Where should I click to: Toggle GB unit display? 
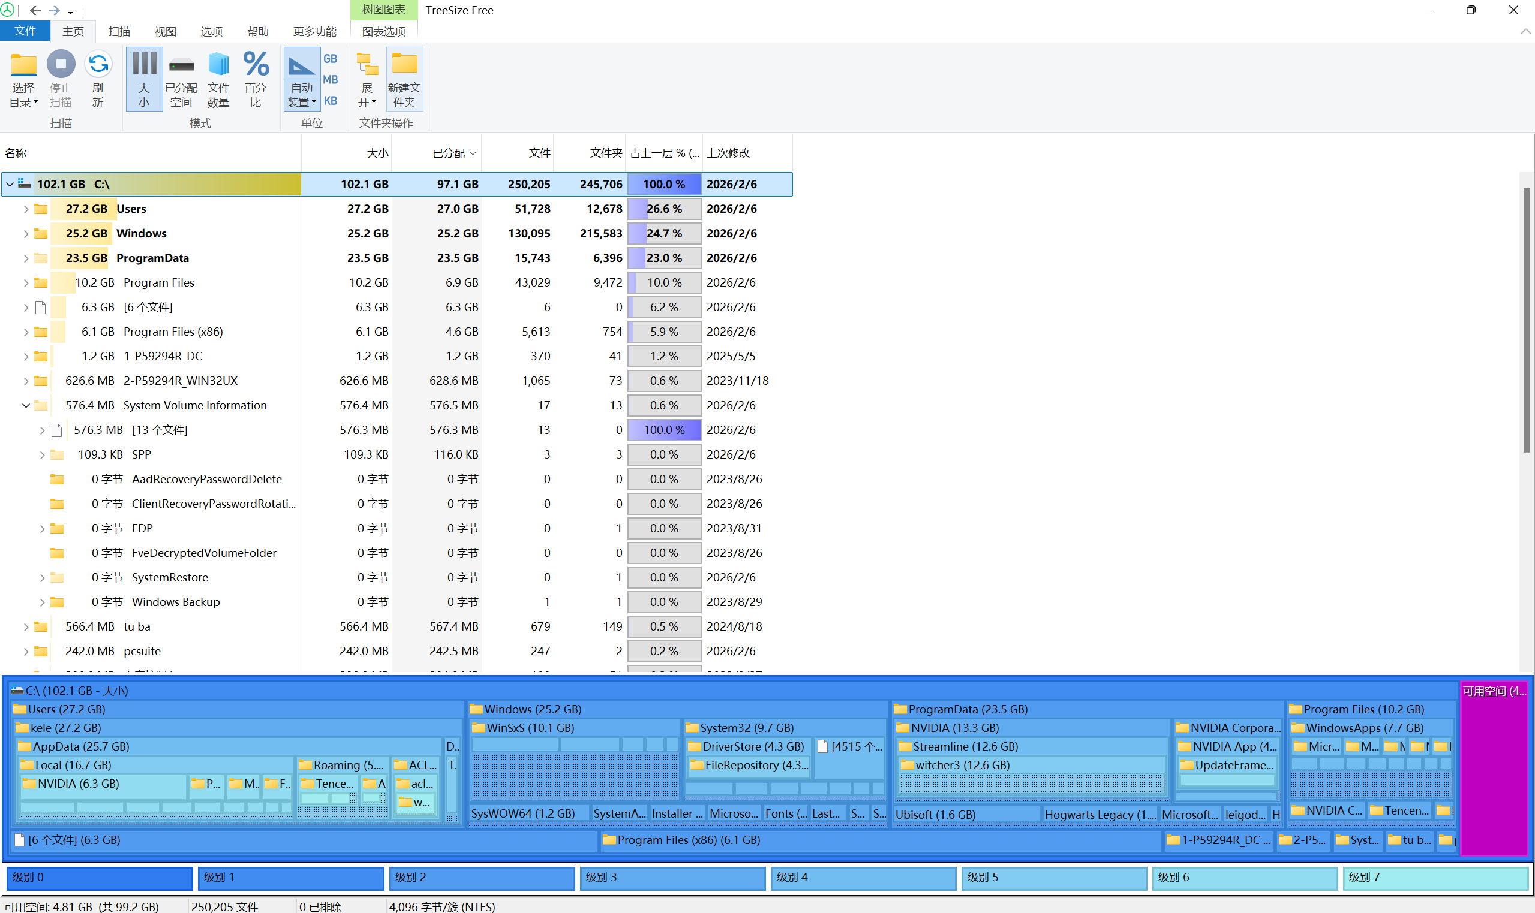point(331,58)
